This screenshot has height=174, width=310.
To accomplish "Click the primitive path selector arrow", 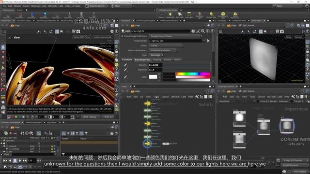I will pos(208,41).
